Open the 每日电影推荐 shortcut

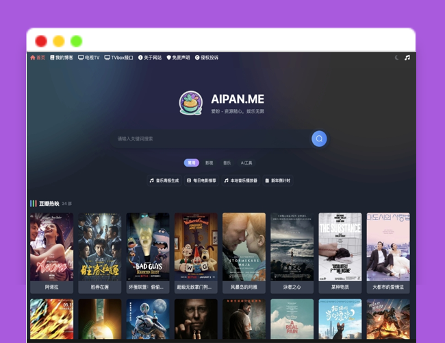pos(201,180)
